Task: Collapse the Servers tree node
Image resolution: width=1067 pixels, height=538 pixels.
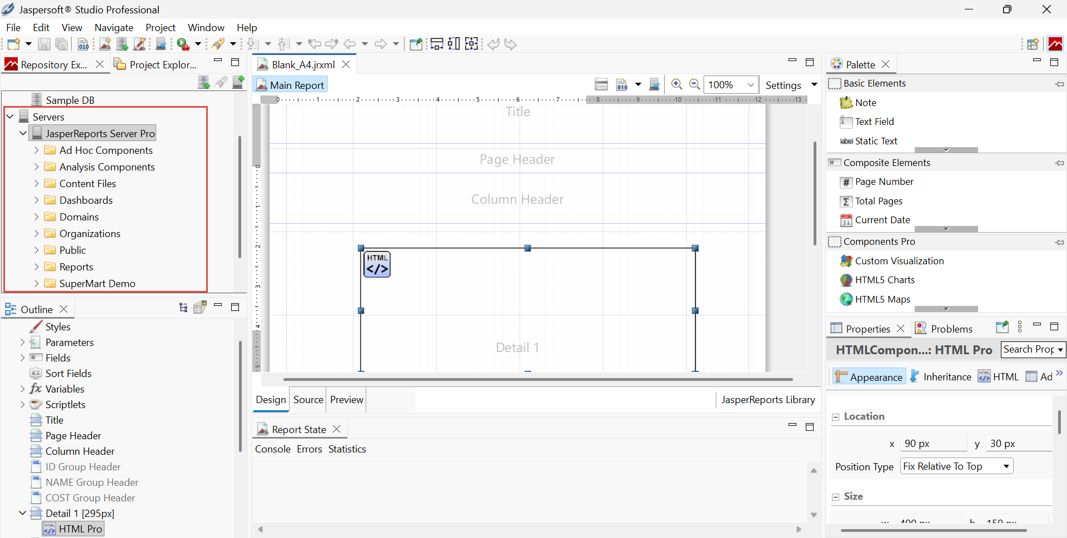Action: [x=10, y=117]
